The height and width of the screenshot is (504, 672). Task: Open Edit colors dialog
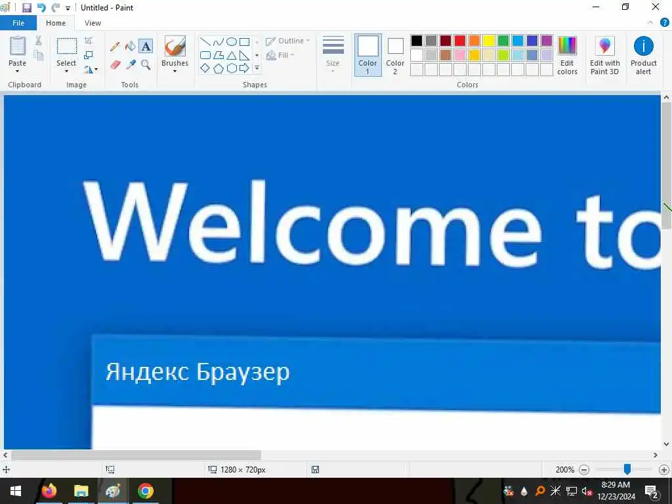567,56
